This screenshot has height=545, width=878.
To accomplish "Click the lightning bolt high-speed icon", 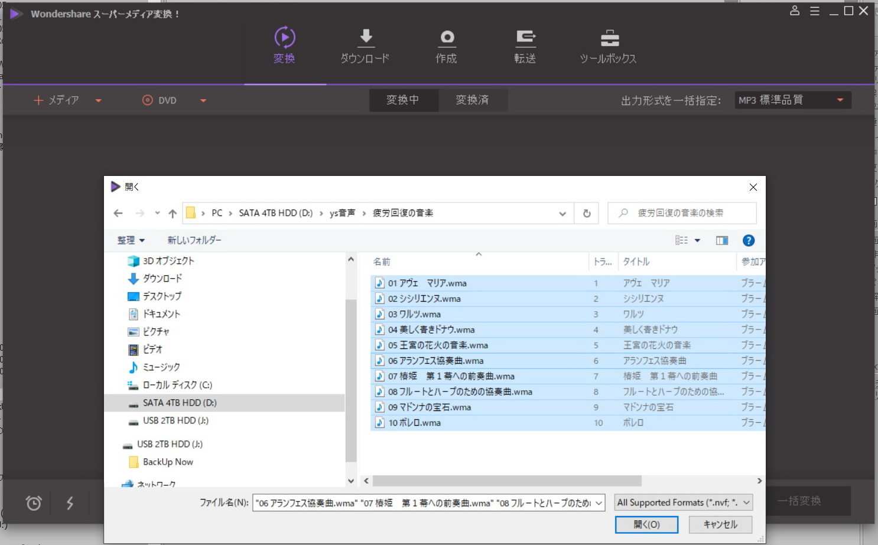I will tap(70, 503).
